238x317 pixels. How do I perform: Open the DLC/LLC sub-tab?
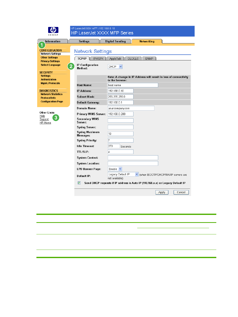133,59
